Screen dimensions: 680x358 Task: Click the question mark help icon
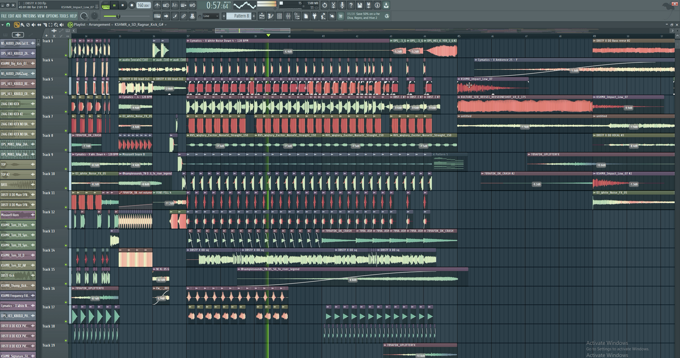[351, 5]
